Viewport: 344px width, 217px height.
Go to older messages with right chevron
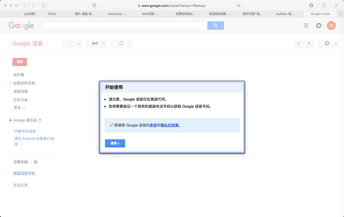(x=309, y=43)
